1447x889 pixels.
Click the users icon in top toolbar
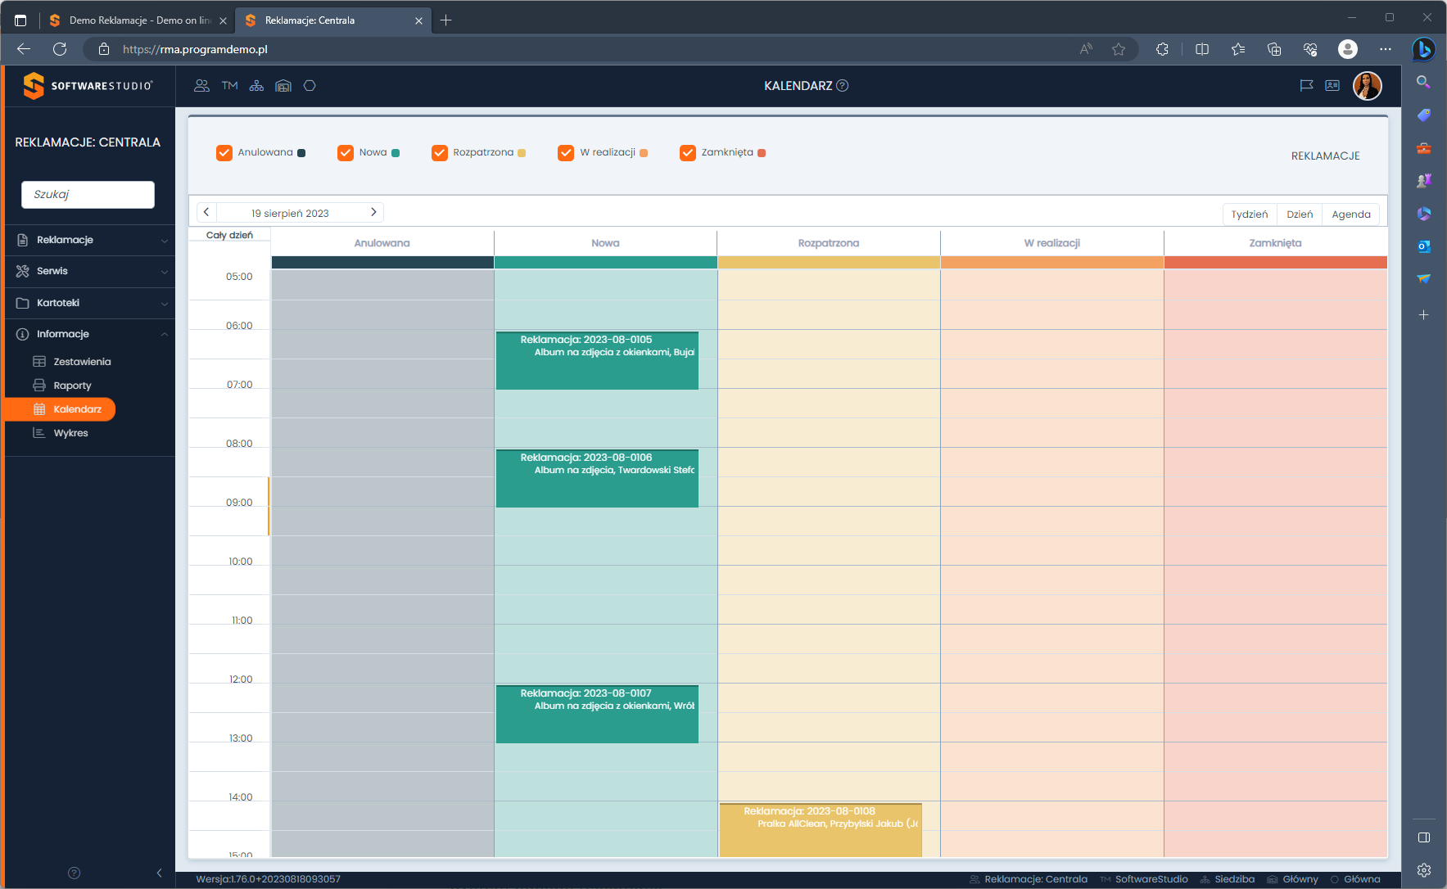click(x=201, y=86)
